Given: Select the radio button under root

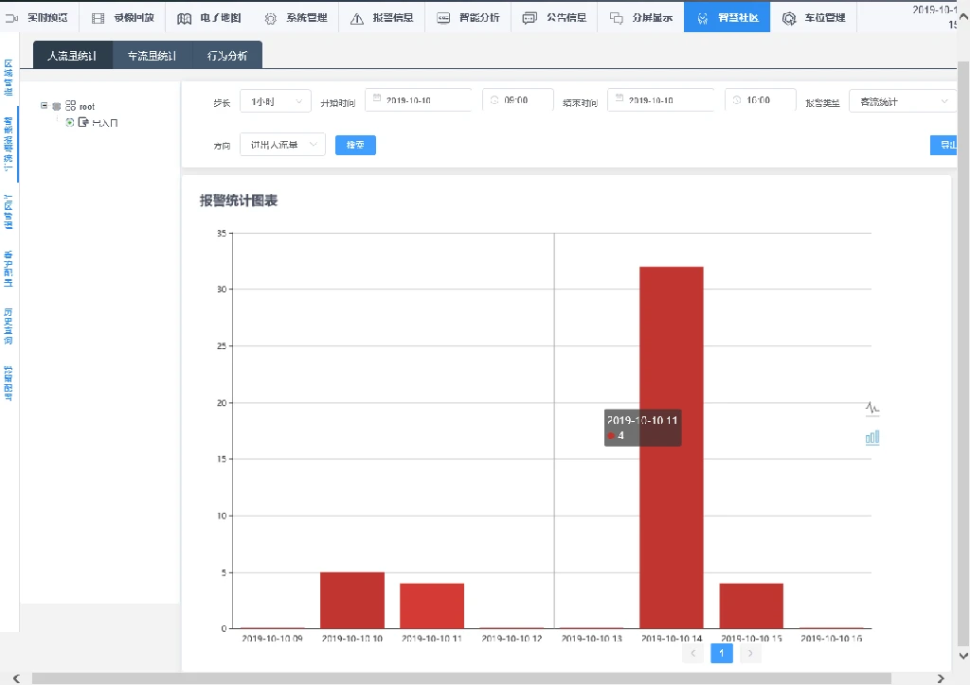Looking at the screenshot, I should click(x=70, y=122).
